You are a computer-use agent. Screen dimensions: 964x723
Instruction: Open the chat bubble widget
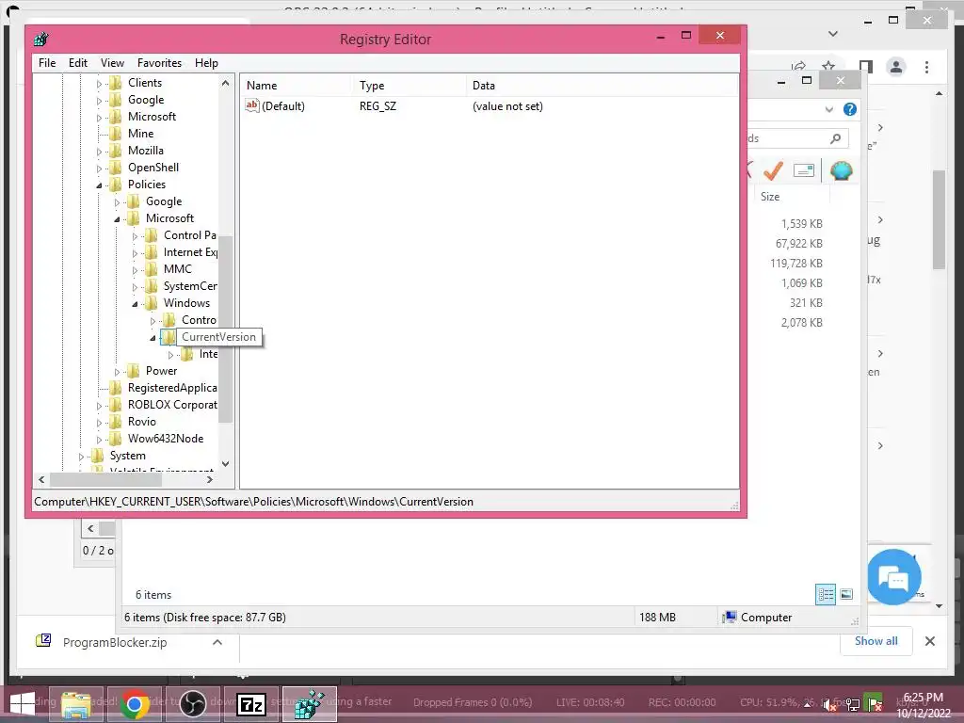coord(894,577)
